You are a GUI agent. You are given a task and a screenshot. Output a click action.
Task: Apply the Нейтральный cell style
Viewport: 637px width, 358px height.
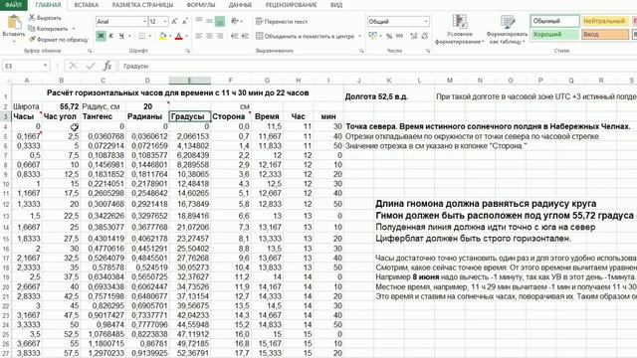605,21
